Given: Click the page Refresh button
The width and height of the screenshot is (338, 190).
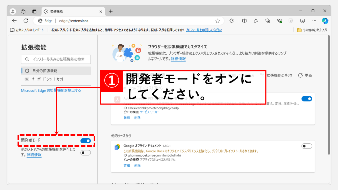Looking at the screenshot, I should pyautogui.click(x=26, y=21).
